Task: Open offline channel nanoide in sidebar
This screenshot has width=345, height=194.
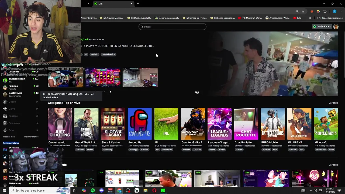Action: coord(20,116)
